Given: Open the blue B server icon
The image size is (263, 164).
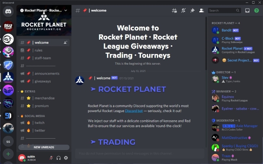Looking at the screenshot, I should 8,116.
